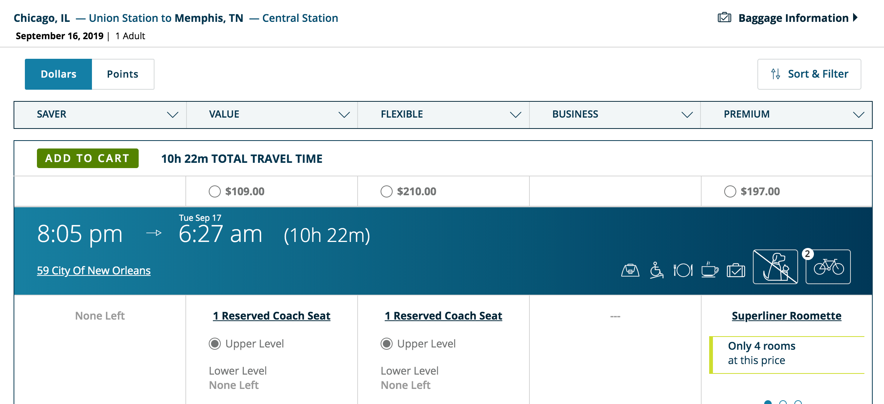Expand the SAVER fare column dropdown
This screenshot has width=884, height=404.
coord(173,115)
